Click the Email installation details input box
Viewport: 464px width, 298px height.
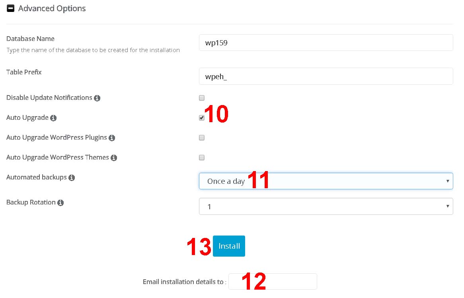coord(273,282)
